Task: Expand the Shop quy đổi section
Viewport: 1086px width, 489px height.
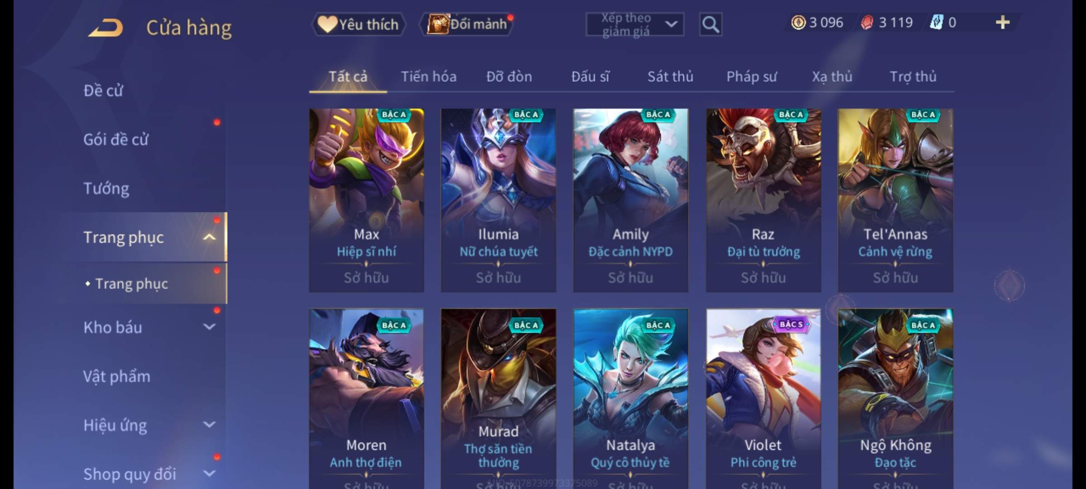Action: pyautogui.click(x=209, y=474)
